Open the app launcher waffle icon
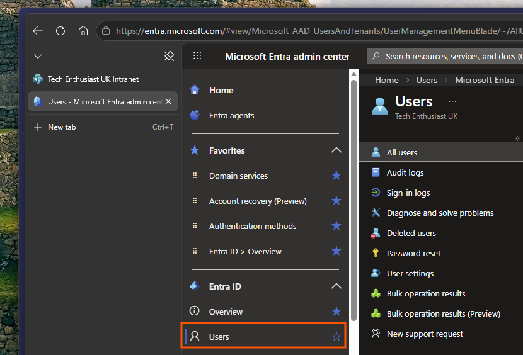523x355 pixels. 197,55
